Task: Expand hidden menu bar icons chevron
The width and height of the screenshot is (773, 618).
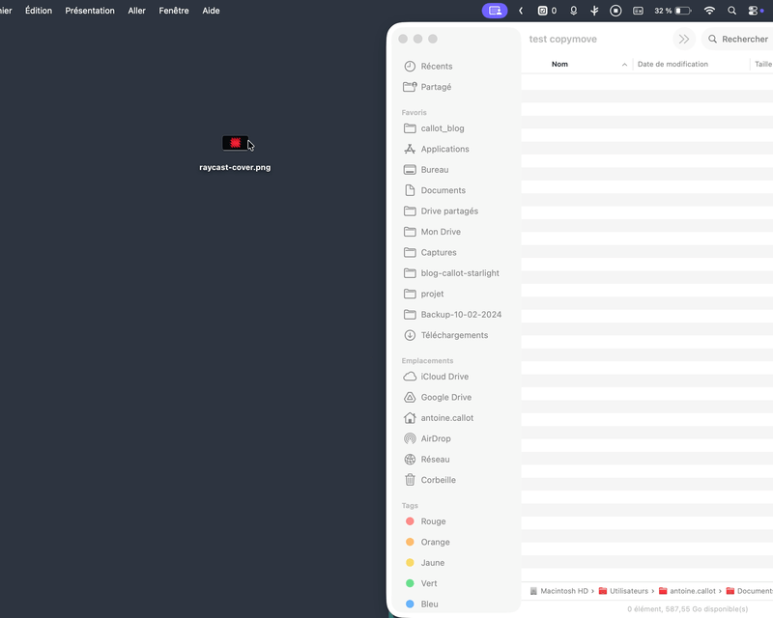Action: coord(522,11)
